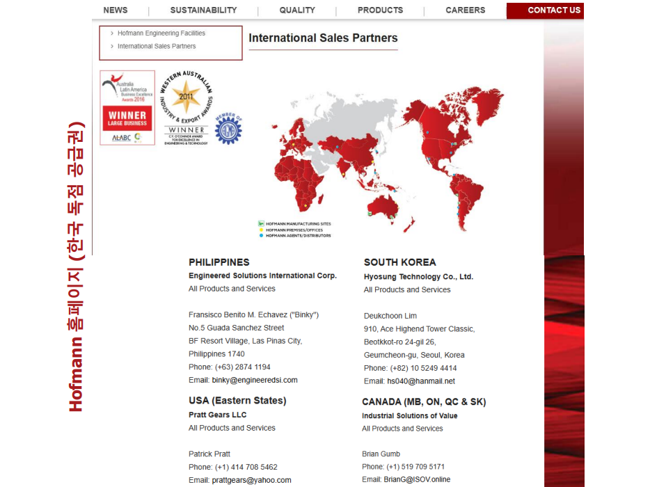
Task: Click Phone: (+1) 414 708 5462
Action: [232, 467]
